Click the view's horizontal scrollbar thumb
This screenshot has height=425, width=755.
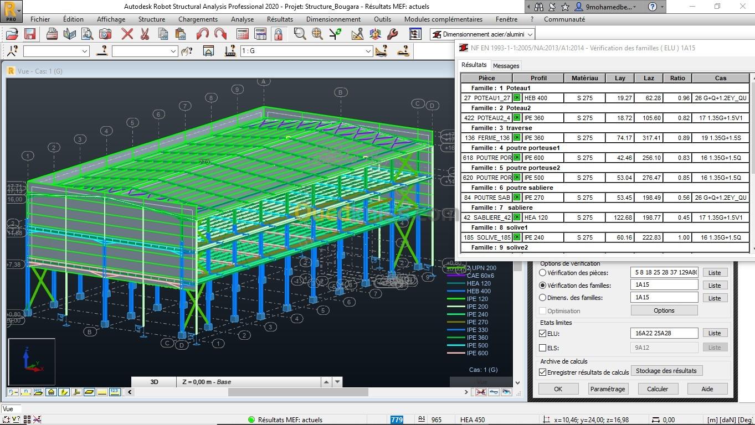point(298,392)
